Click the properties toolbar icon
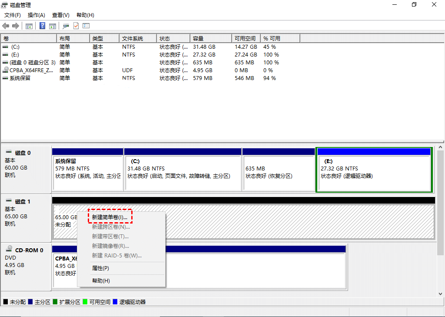Screen dimensions: 445x317 point(66,26)
